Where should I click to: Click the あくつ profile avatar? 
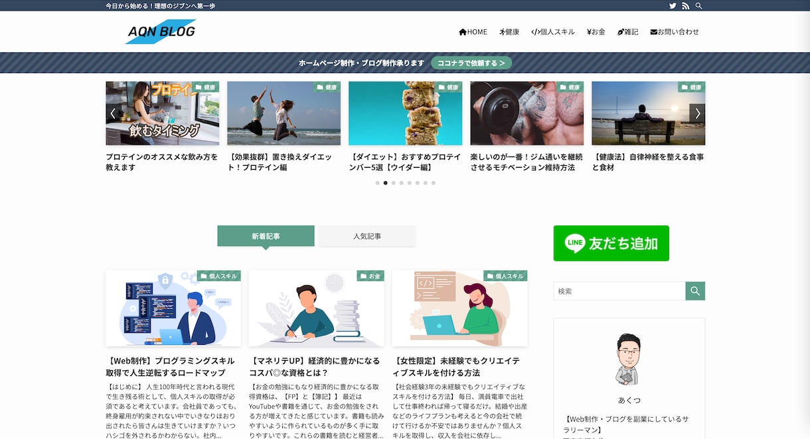[x=629, y=359]
